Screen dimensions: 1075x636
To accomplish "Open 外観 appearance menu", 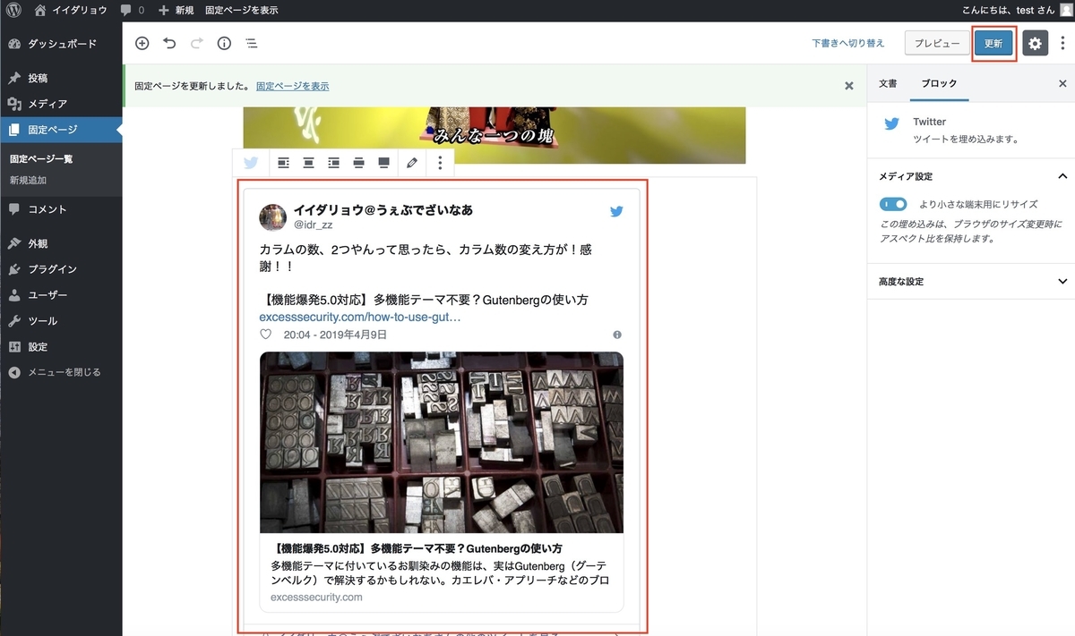I will pyautogui.click(x=61, y=243).
